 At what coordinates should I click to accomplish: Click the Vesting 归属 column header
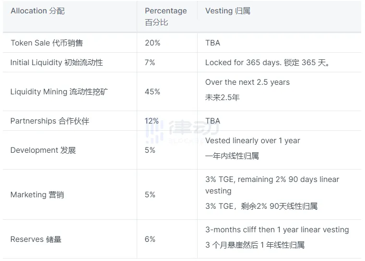228,11
